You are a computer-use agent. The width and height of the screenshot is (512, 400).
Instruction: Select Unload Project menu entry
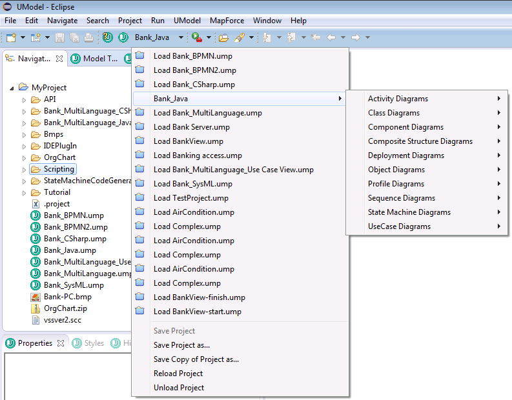coord(179,388)
